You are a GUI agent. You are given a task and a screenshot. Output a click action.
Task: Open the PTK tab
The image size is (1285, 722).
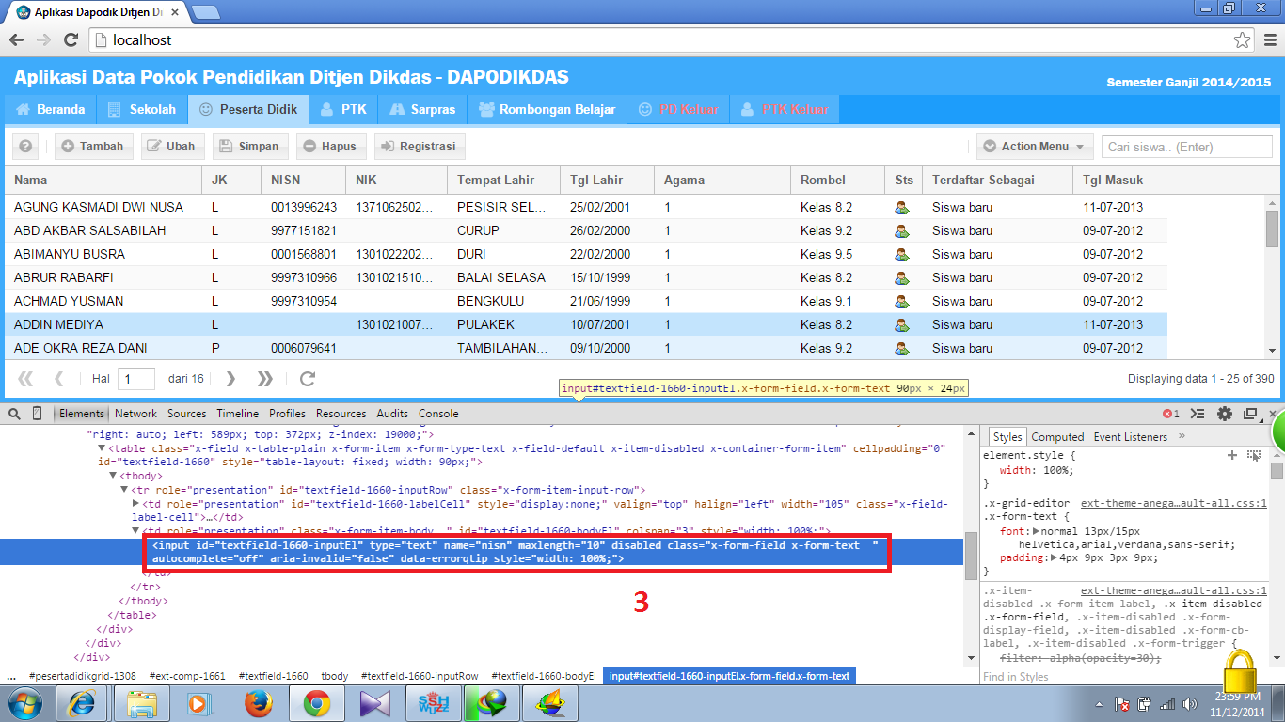click(343, 109)
